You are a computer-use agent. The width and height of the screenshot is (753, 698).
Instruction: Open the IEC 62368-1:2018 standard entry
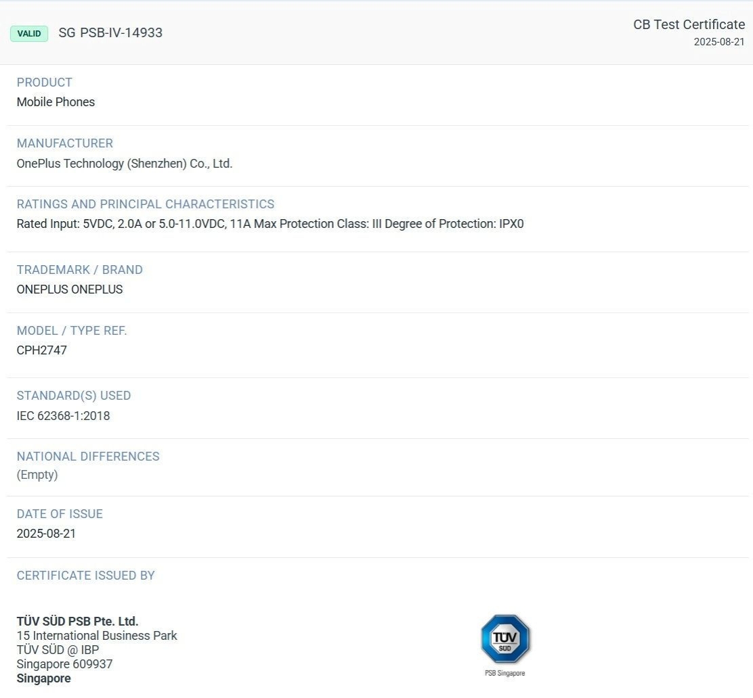pyautogui.click(x=63, y=415)
